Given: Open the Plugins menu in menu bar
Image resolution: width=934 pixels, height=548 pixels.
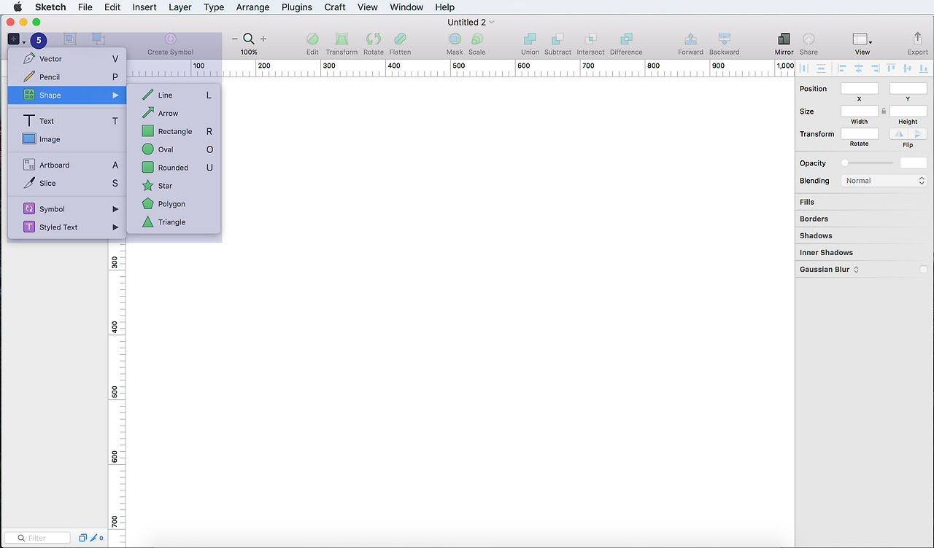Looking at the screenshot, I should tap(297, 7).
